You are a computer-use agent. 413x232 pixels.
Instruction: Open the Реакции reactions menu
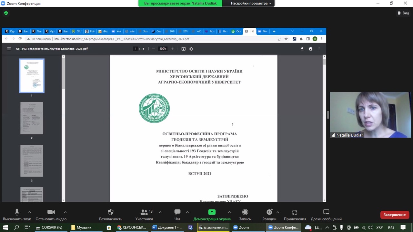coord(269,215)
